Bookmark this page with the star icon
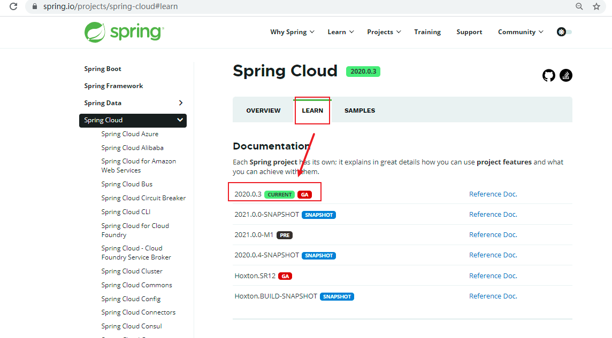Screen dimensions: 612x338 click(x=596, y=6)
